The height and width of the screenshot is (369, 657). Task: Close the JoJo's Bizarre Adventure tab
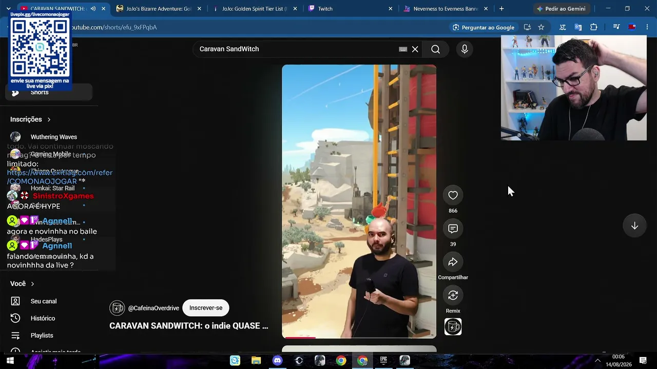199,9
